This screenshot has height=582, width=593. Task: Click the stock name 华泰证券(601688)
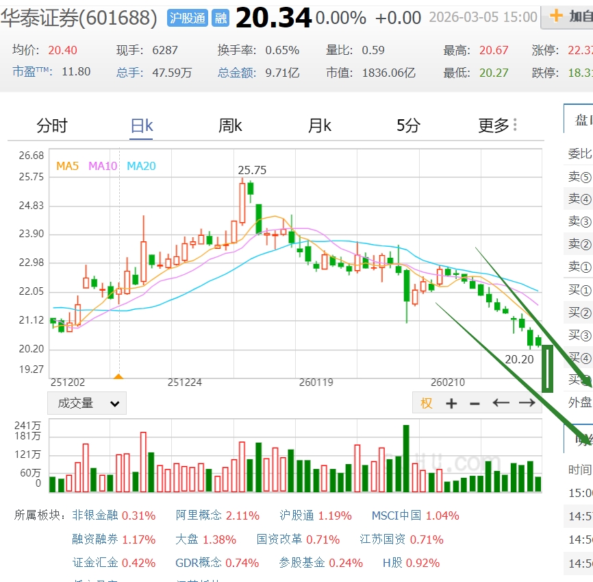point(79,18)
